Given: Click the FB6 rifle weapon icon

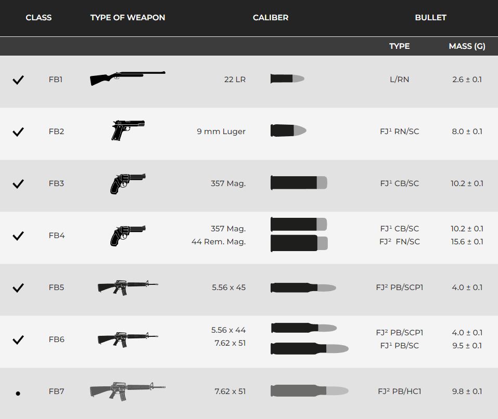Looking at the screenshot, I should coord(127,339).
